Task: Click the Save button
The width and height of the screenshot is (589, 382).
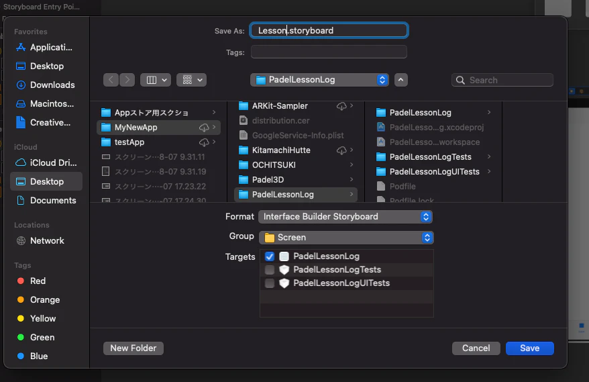Action: point(530,348)
